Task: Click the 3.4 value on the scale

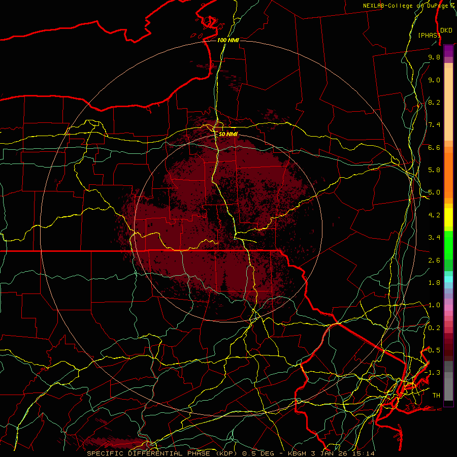Action: click(434, 238)
